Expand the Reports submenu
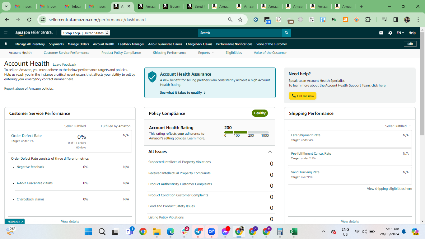The width and height of the screenshot is (425, 239). point(206,53)
